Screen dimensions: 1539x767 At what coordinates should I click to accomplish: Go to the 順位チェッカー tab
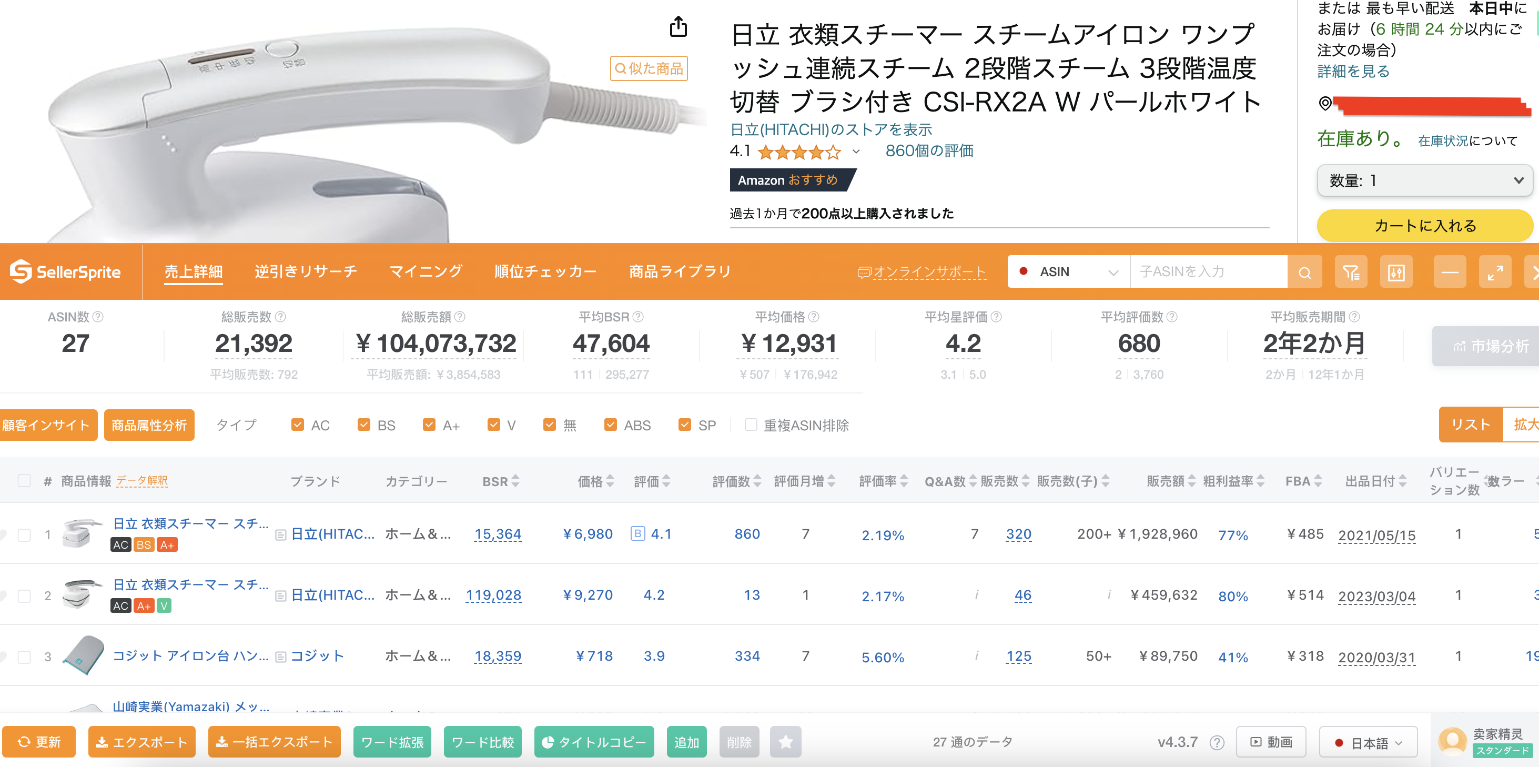point(545,272)
